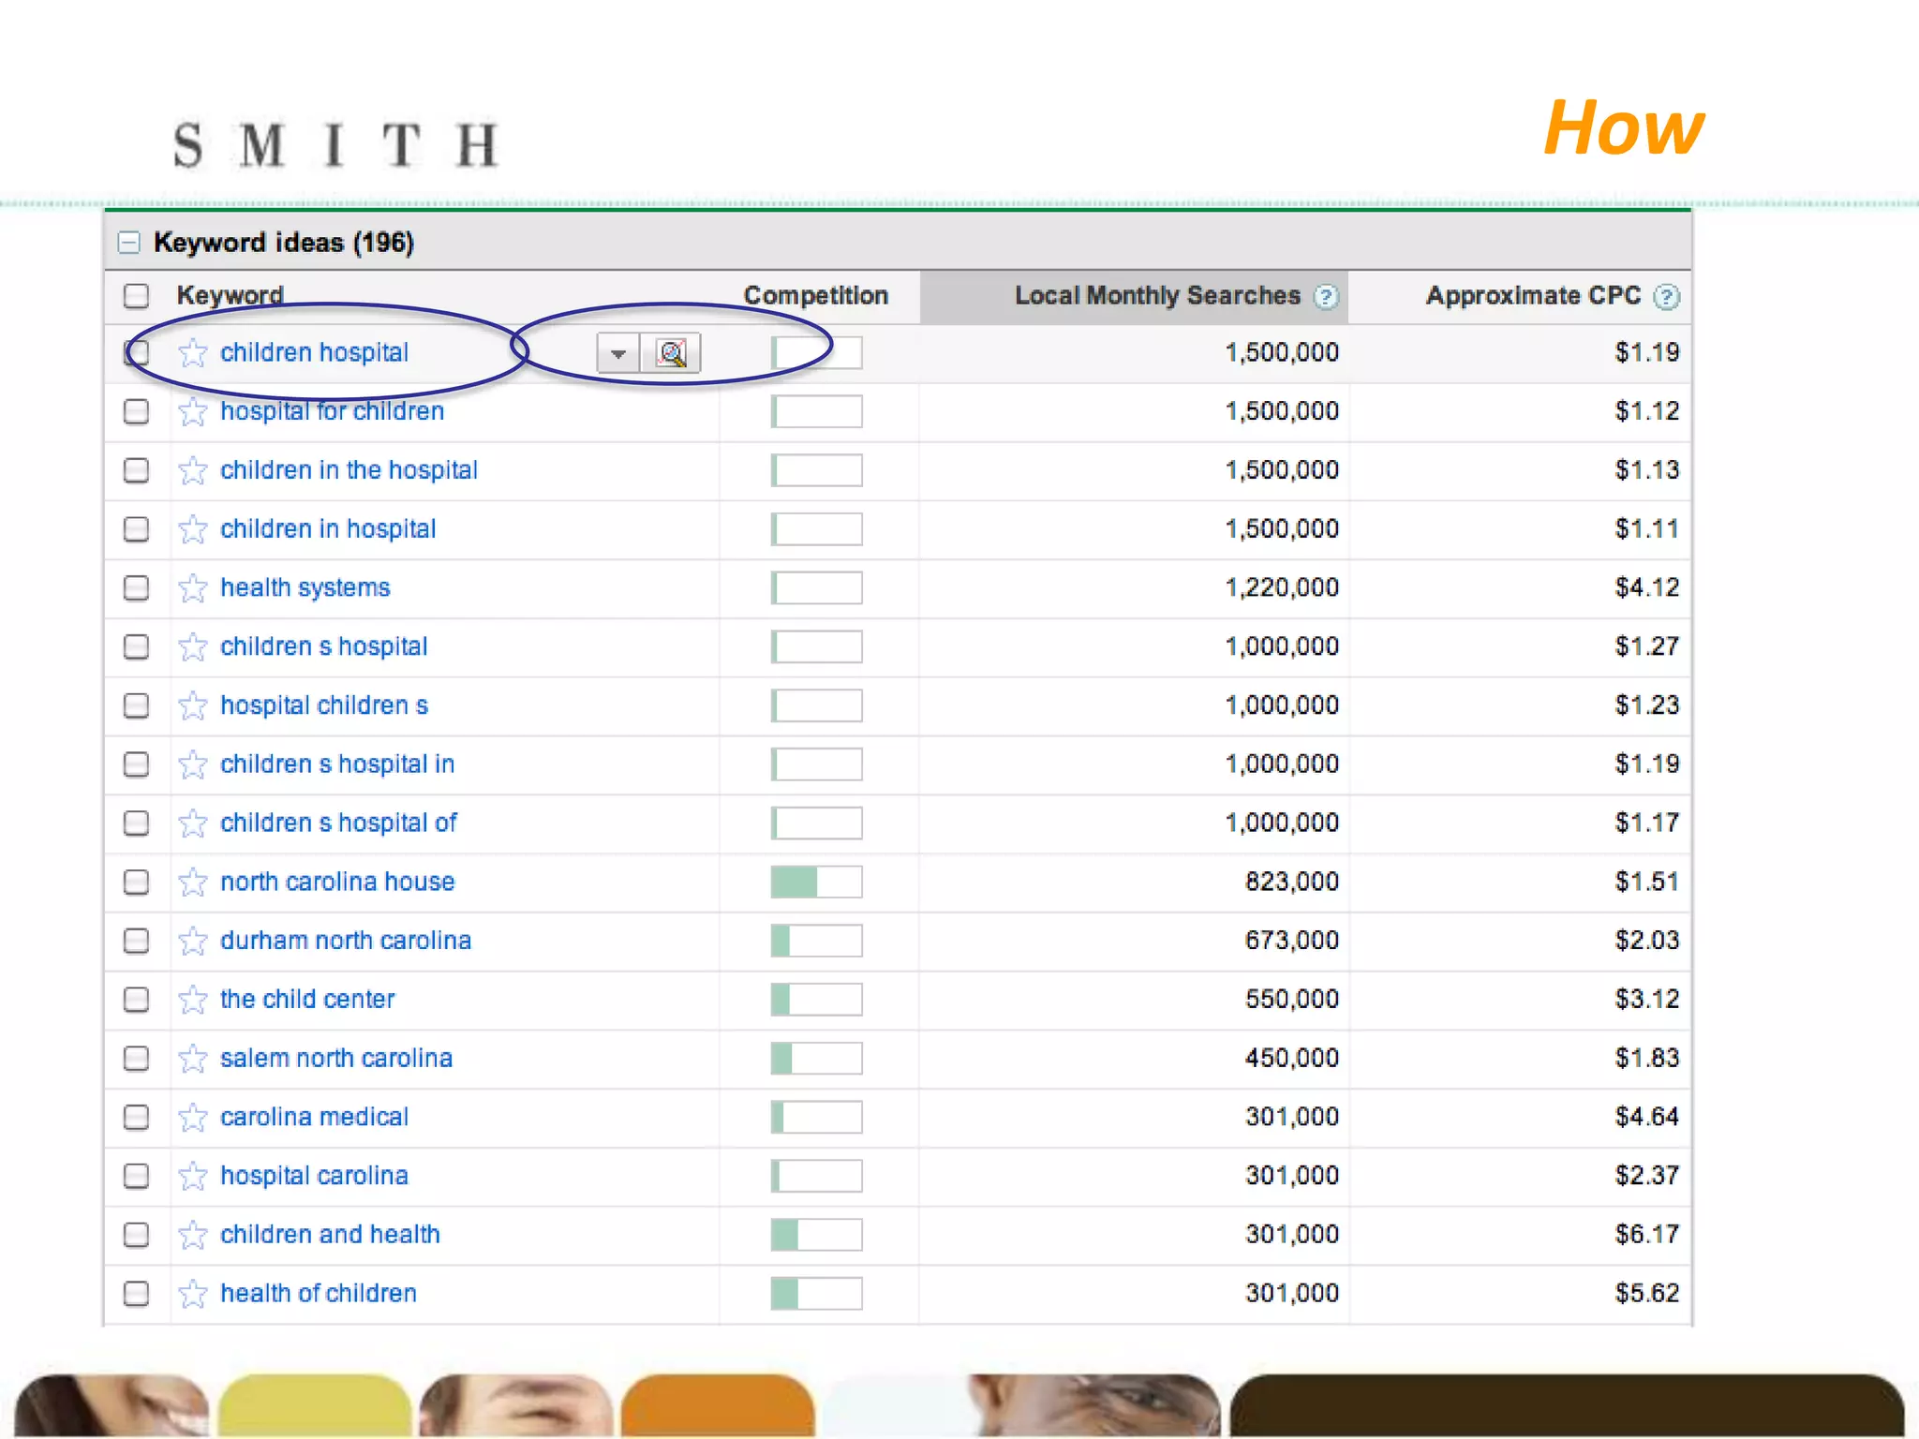This screenshot has width=1919, height=1439.
Task: Open dropdown arrow beside children hospital
Action: (618, 353)
